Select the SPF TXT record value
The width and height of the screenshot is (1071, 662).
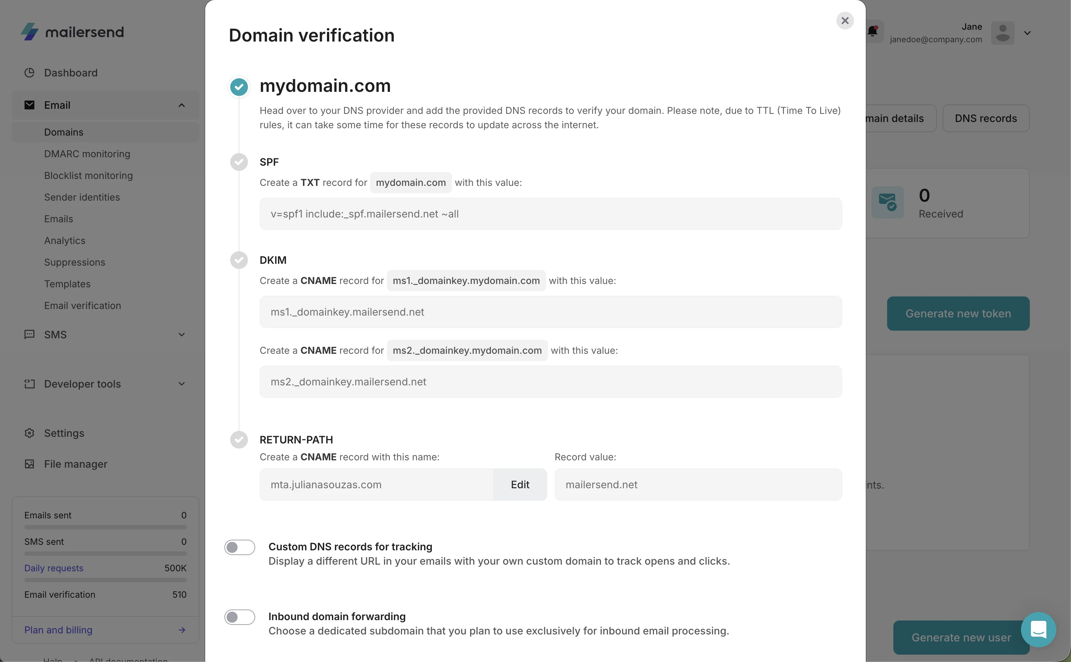[x=551, y=214]
